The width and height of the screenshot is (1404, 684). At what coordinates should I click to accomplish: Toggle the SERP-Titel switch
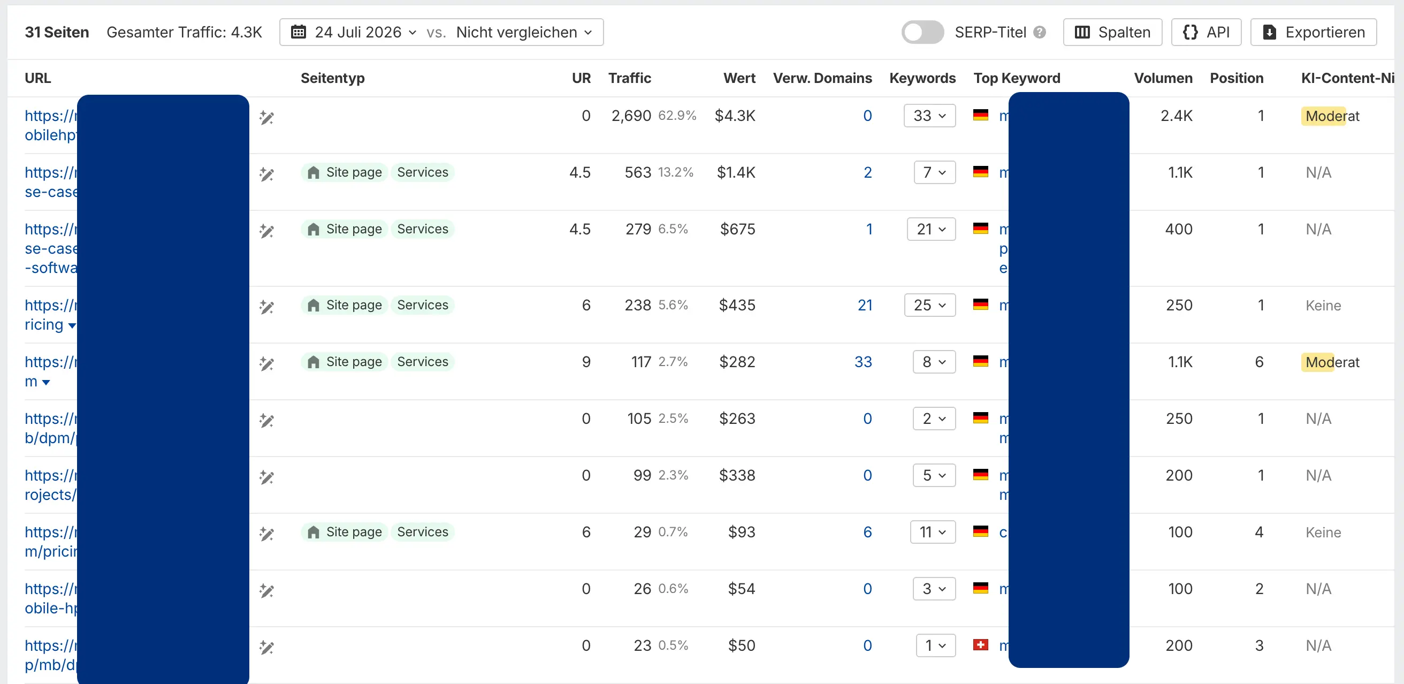tap(922, 32)
